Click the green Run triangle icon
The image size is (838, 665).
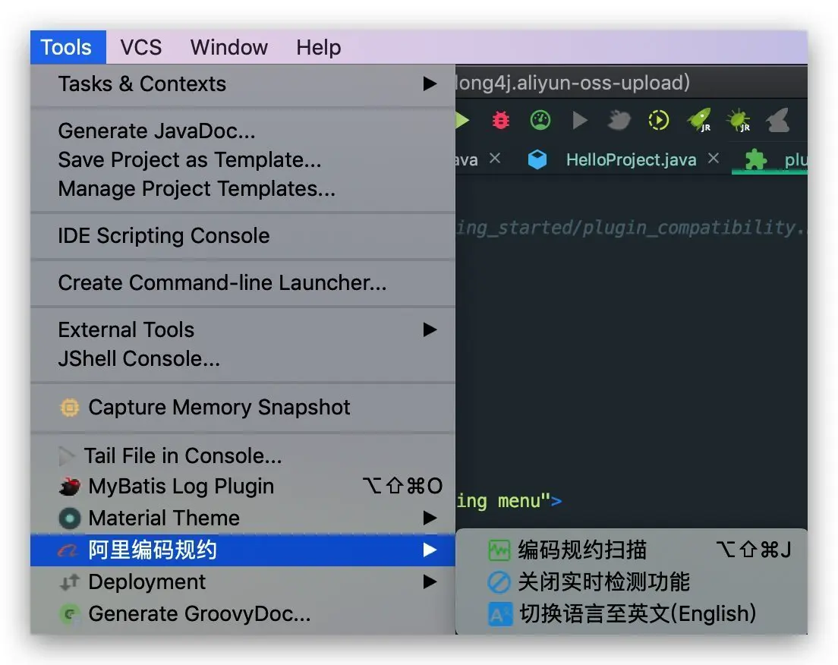462,120
